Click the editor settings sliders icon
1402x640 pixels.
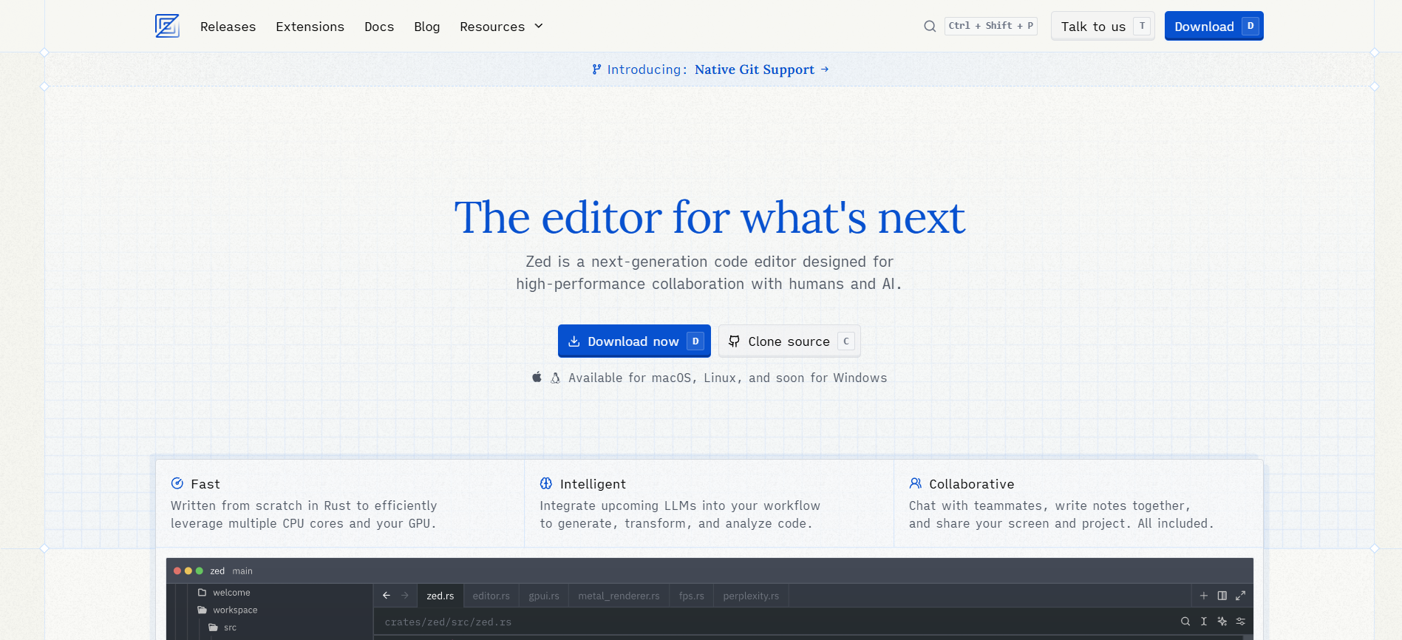click(1241, 622)
